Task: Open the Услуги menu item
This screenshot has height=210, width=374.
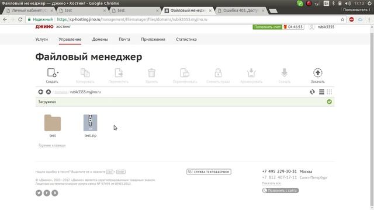Action: coord(41,39)
